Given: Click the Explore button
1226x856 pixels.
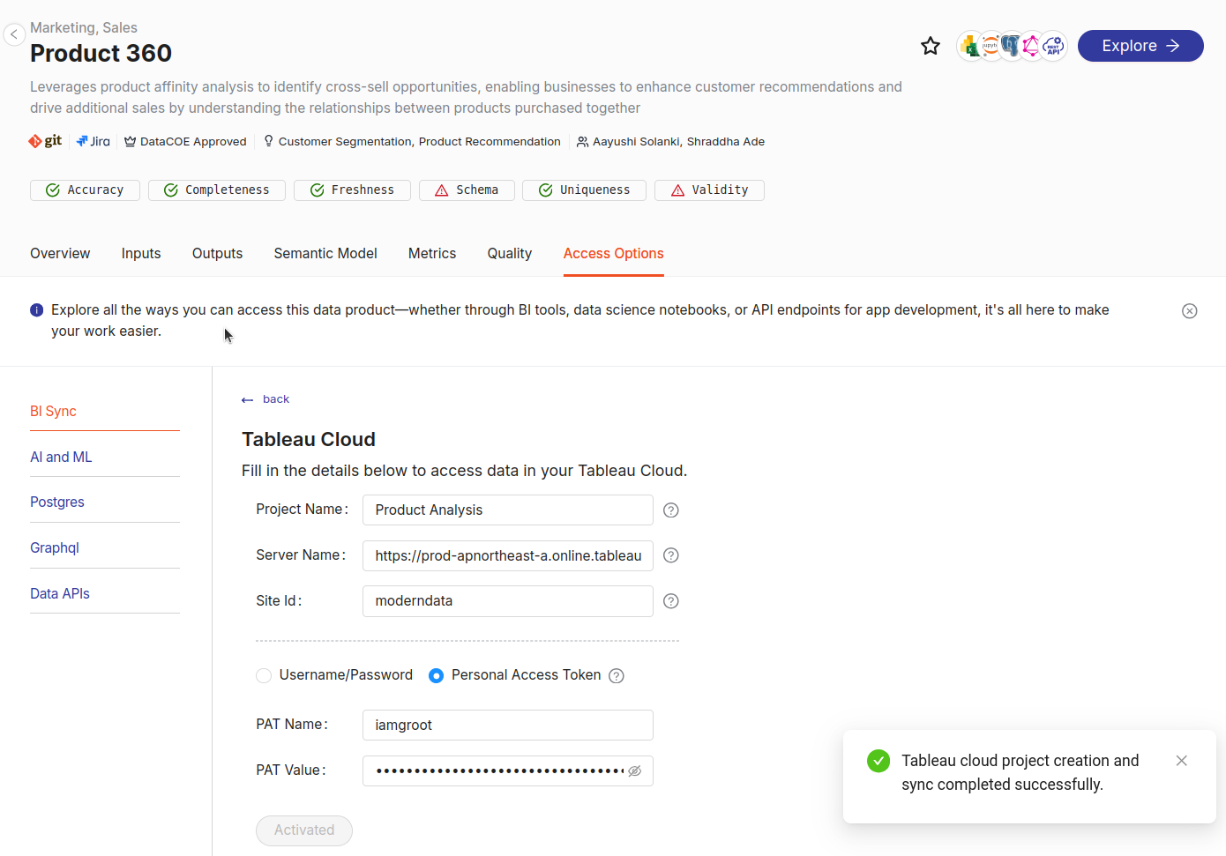Looking at the screenshot, I should tap(1140, 46).
